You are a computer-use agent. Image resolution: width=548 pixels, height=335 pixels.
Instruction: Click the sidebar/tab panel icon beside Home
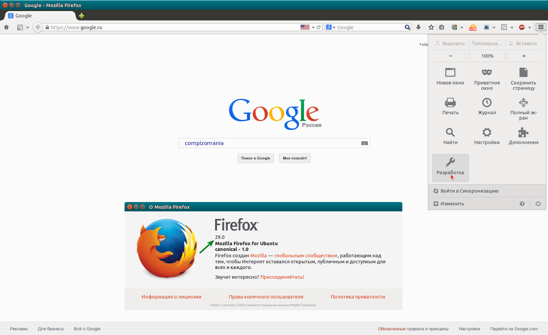click(x=20, y=27)
